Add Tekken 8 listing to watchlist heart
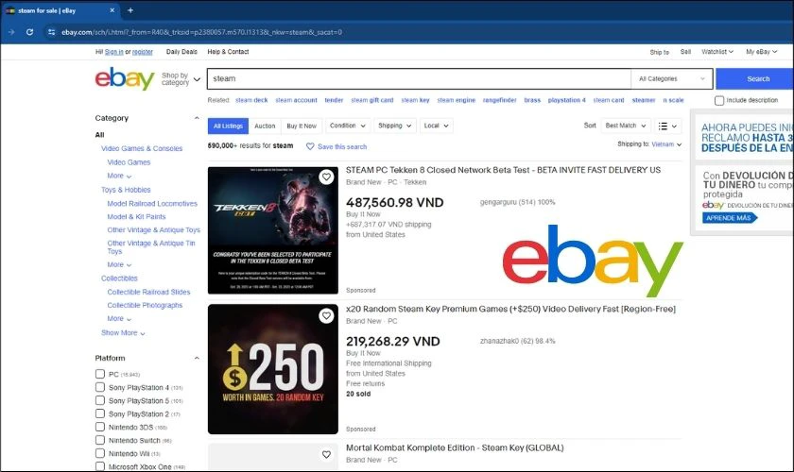 tap(326, 177)
